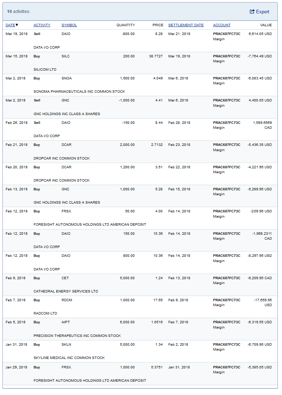Click the Price column header
The width and height of the screenshot is (282, 395).
point(158,25)
